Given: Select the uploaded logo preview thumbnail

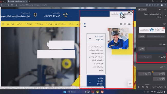Looking at the screenshot, I should click(x=152, y=30).
